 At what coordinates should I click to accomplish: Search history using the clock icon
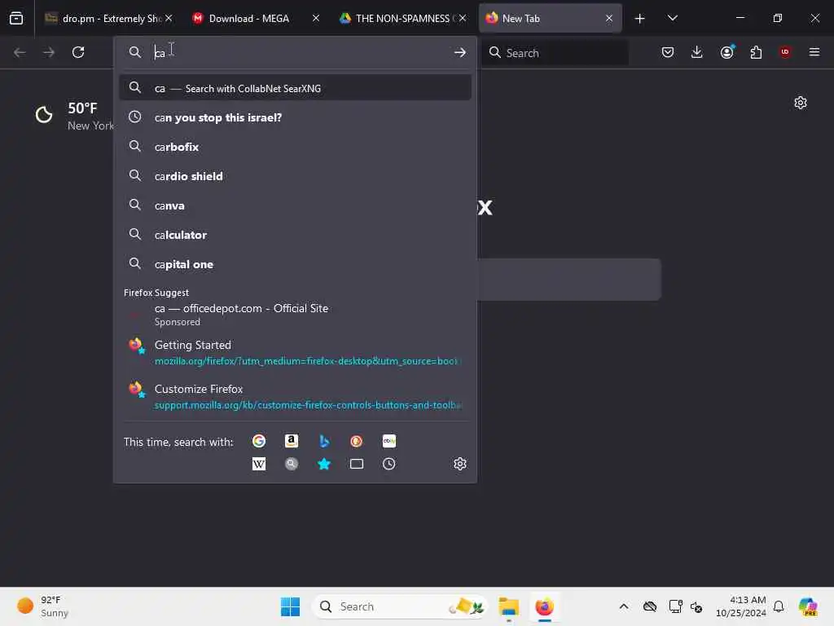[x=388, y=464]
